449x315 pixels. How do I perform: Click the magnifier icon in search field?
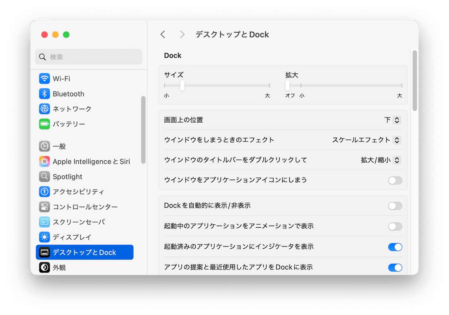pos(42,57)
